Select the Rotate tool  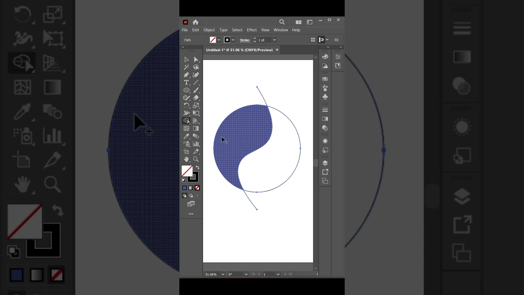coord(186,106)
